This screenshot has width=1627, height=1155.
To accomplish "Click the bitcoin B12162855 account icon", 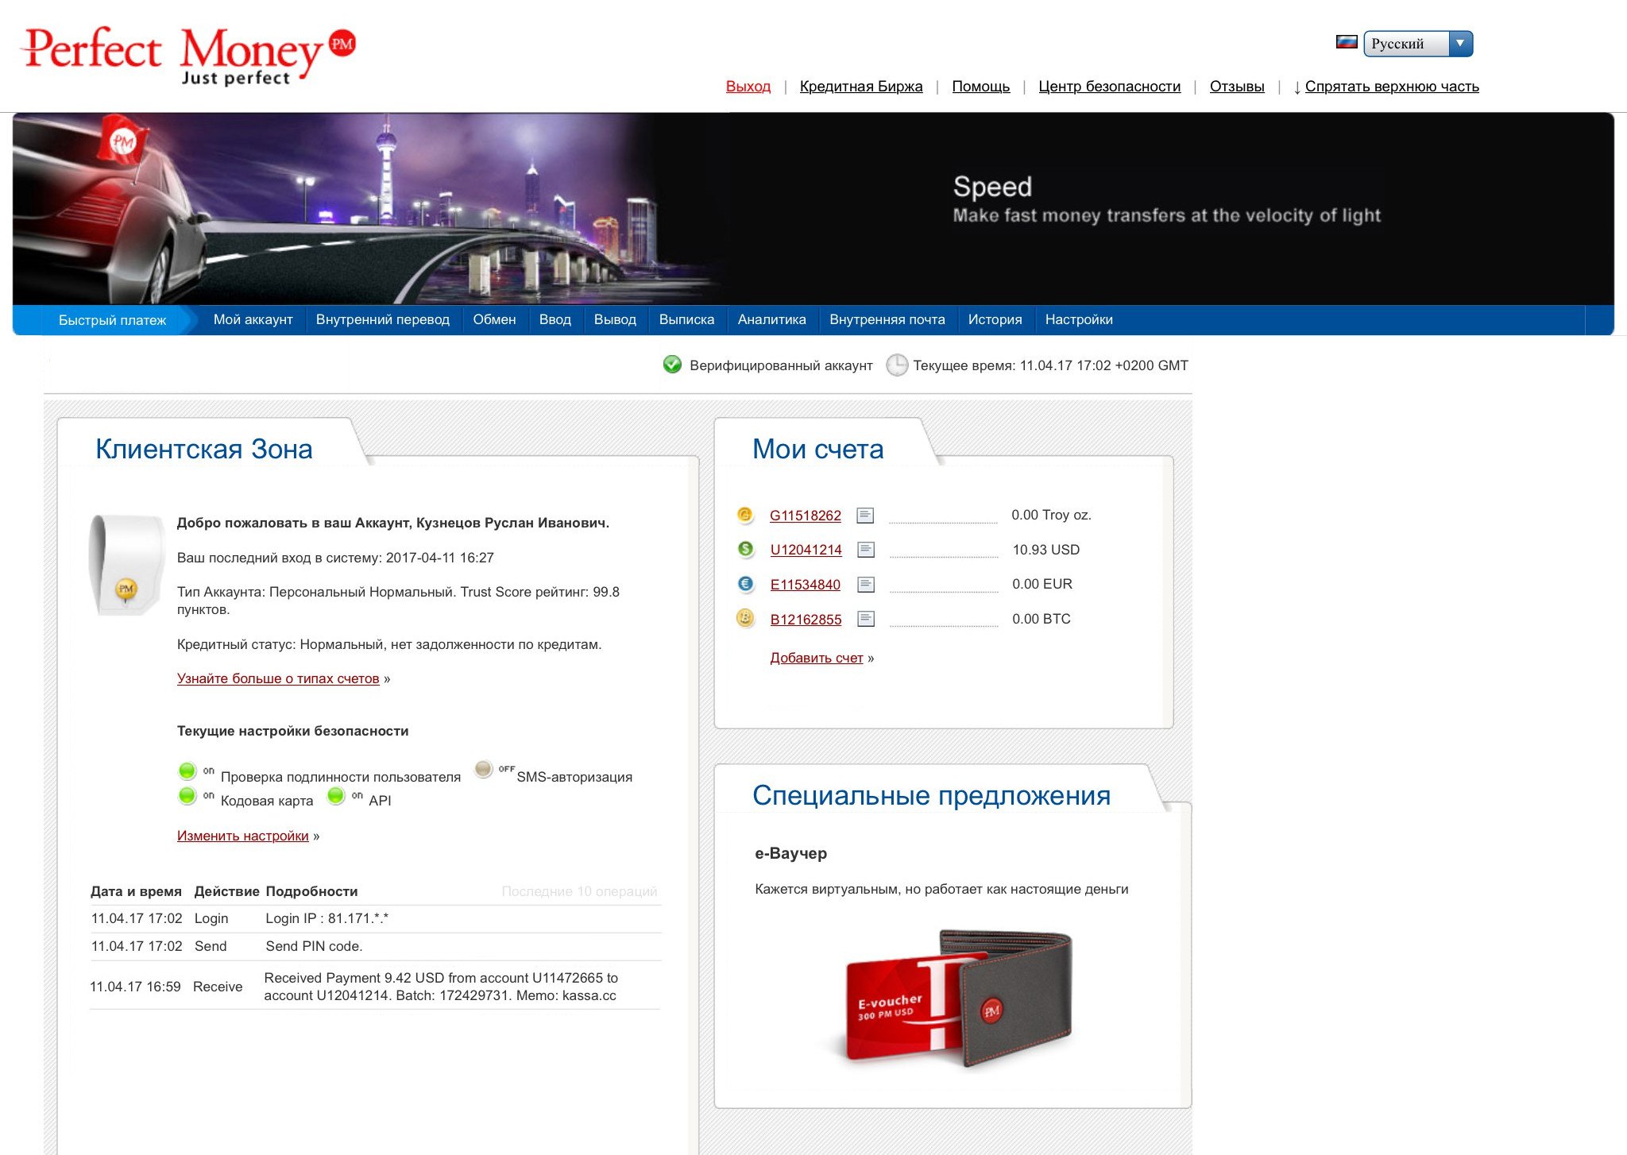I will click(x=745, y=618).
